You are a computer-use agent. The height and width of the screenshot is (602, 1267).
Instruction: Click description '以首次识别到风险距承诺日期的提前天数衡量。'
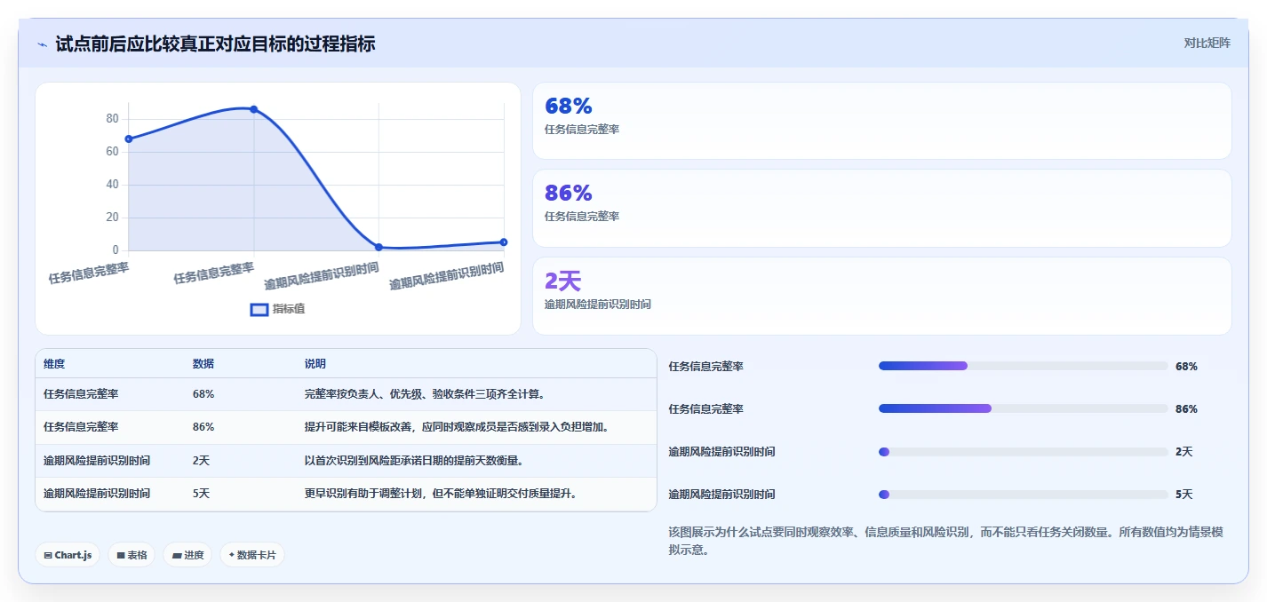[x=414, y=460]
